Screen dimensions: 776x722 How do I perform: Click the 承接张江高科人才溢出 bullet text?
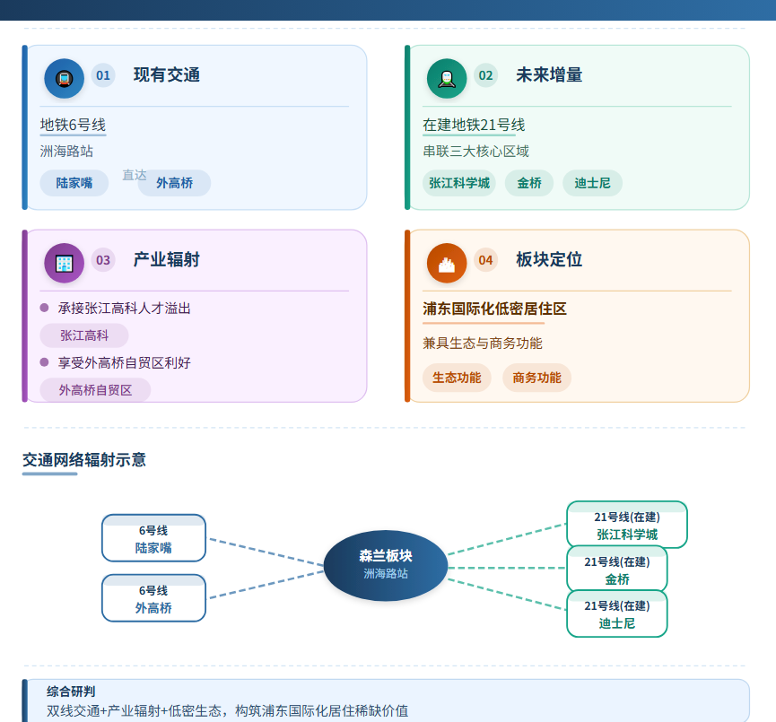(x=124, y=309)
